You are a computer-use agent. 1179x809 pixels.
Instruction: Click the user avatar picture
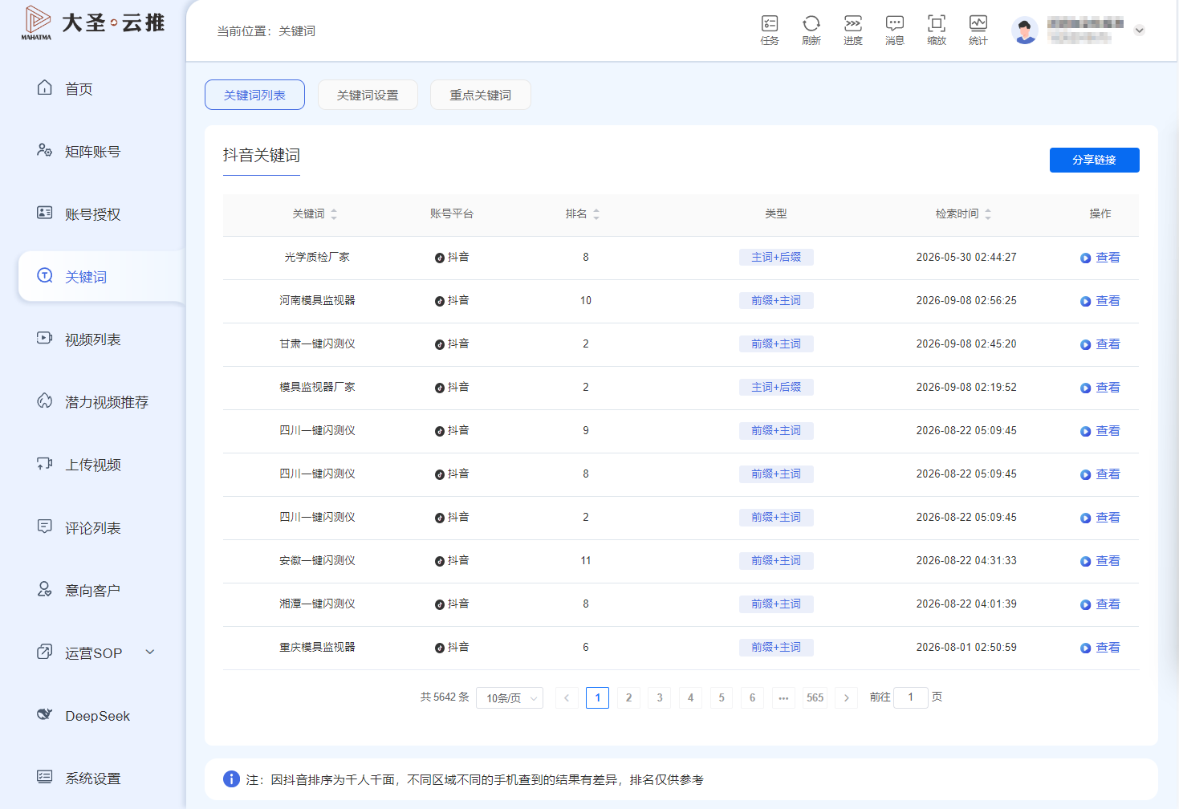(1025, 30)
